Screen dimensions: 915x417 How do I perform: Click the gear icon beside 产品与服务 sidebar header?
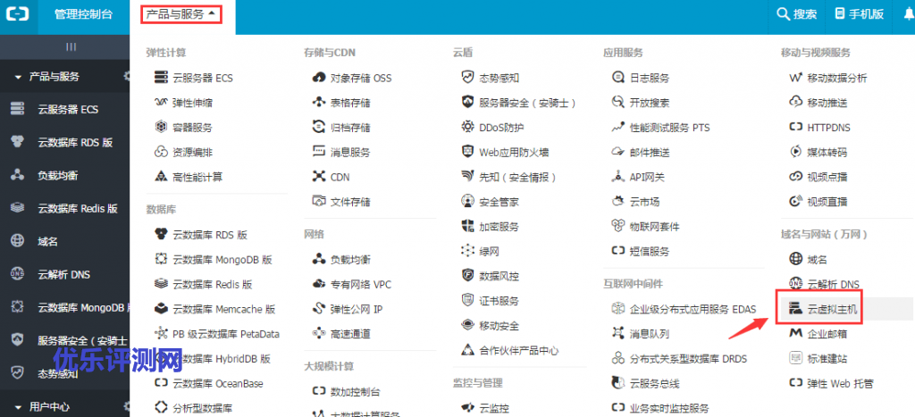[x=126, y=77]
